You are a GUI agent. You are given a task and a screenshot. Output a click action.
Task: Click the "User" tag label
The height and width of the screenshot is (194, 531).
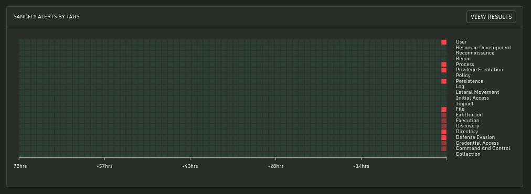point(461,42)
